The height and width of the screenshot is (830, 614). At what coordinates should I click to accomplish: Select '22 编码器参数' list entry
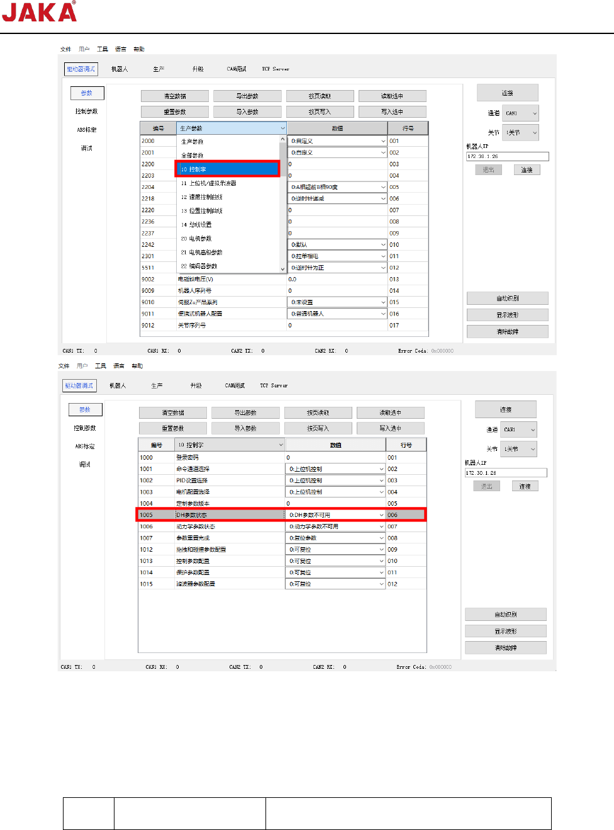[x=227, y=266]
